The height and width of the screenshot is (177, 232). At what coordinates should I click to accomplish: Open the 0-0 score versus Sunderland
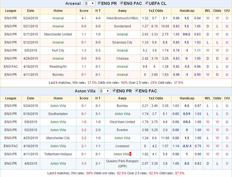tap(84, 26)
